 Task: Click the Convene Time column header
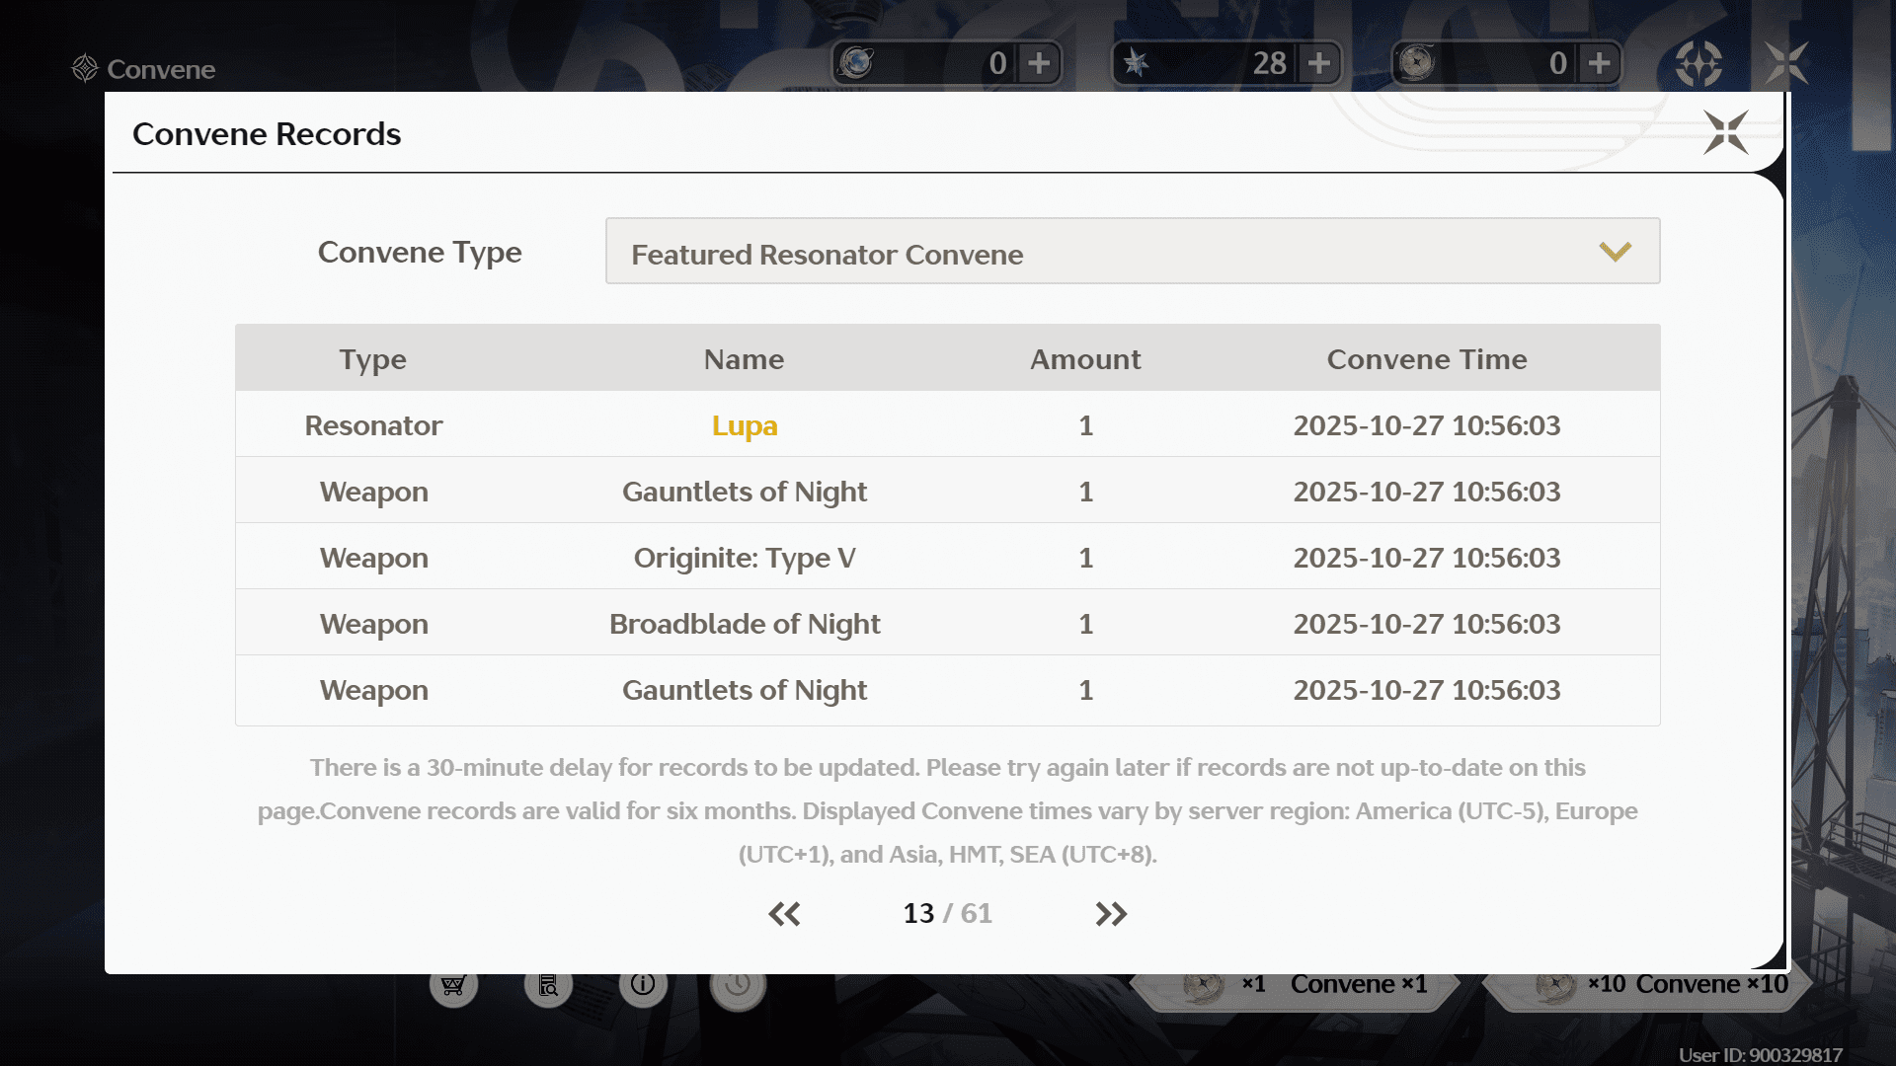point(1426,359)
